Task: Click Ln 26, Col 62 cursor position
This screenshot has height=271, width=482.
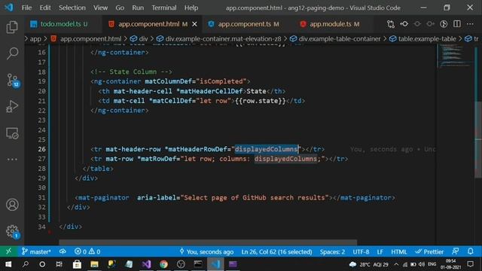Action: (276, 251)
